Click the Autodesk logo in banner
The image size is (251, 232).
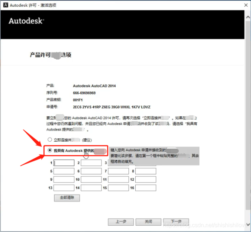26,21
